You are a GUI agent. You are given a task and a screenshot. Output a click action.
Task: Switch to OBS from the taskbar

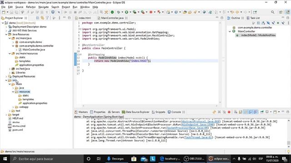[x=194, y=159]
